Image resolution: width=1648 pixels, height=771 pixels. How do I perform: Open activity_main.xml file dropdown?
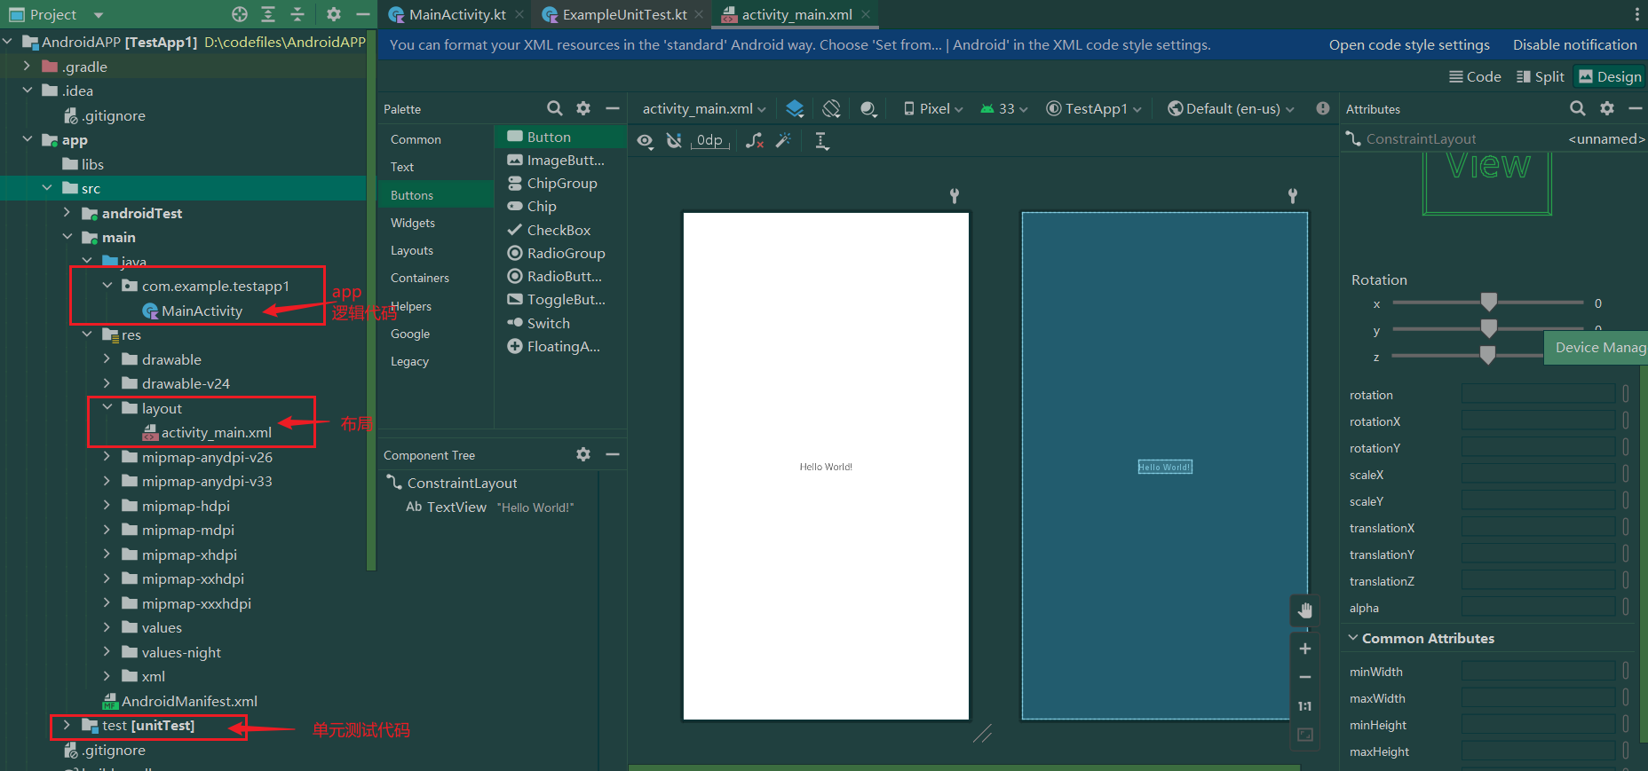[x=704, y=108]
